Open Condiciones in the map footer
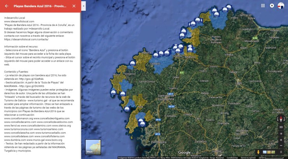Viewport: 288px width, 159px height. [232, 157]
